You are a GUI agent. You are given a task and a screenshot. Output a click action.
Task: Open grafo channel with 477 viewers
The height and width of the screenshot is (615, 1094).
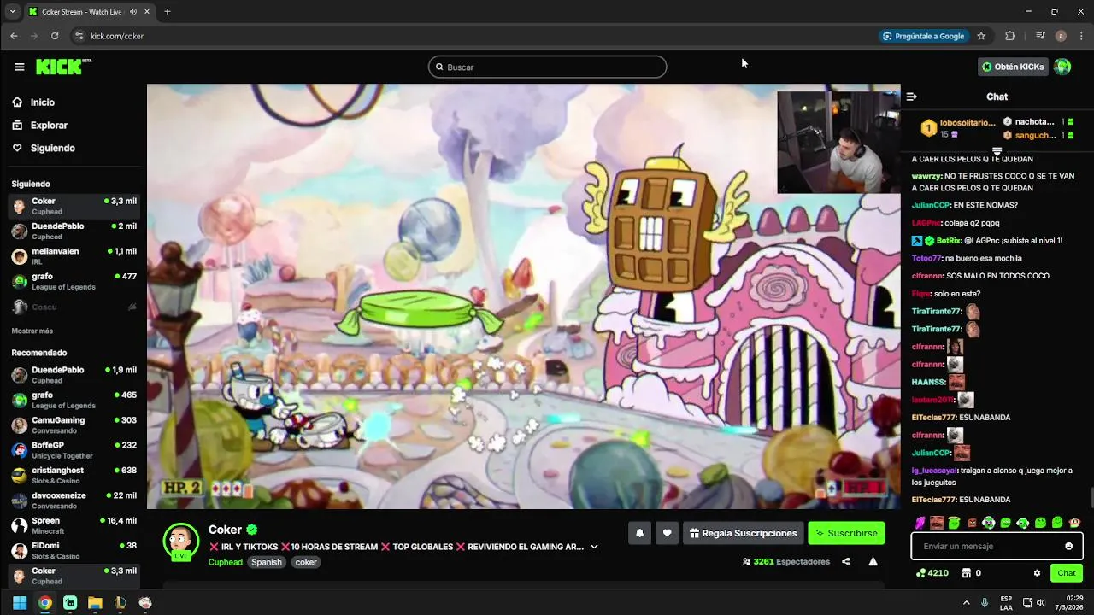[x=74, y=281]
